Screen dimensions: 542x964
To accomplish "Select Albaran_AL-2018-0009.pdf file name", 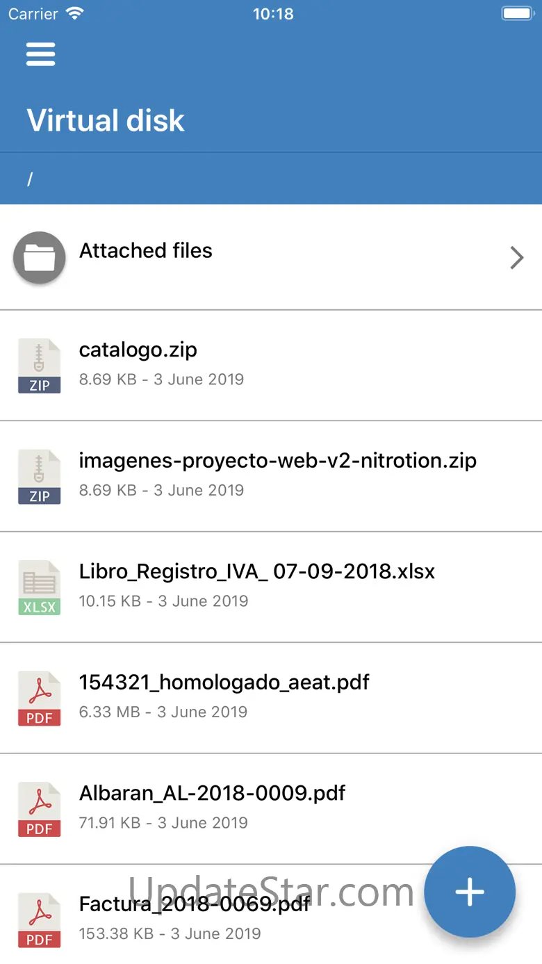I will pos(213,793).
